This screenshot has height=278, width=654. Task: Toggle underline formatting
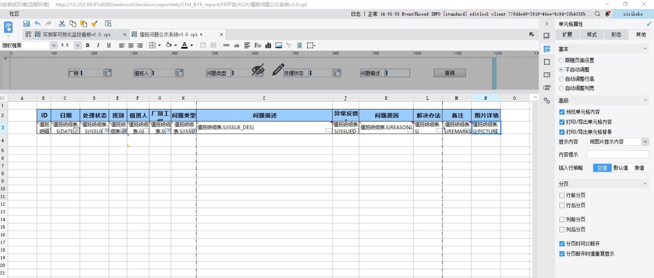(x=109, y=45)
